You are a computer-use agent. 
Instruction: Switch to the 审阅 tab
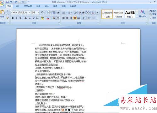(x=55, y=6)
